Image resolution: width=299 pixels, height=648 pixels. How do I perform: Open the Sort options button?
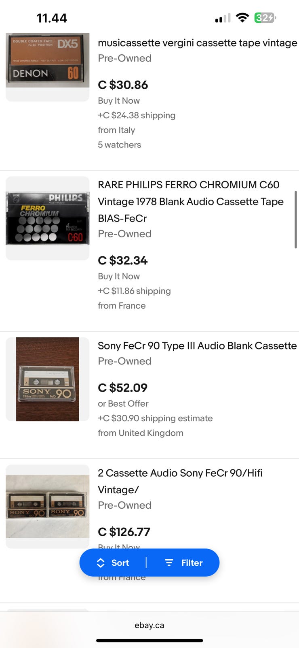pos(113,563)
